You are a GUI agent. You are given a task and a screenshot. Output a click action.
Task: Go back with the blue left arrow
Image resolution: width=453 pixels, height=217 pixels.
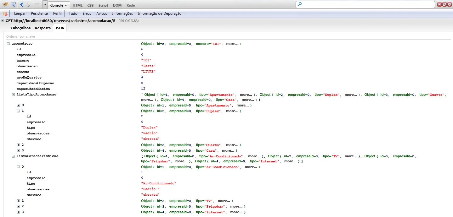point(21,5)
